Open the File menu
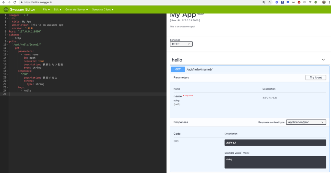This screenshot has width=331, height=173. (x=46, y=9)
